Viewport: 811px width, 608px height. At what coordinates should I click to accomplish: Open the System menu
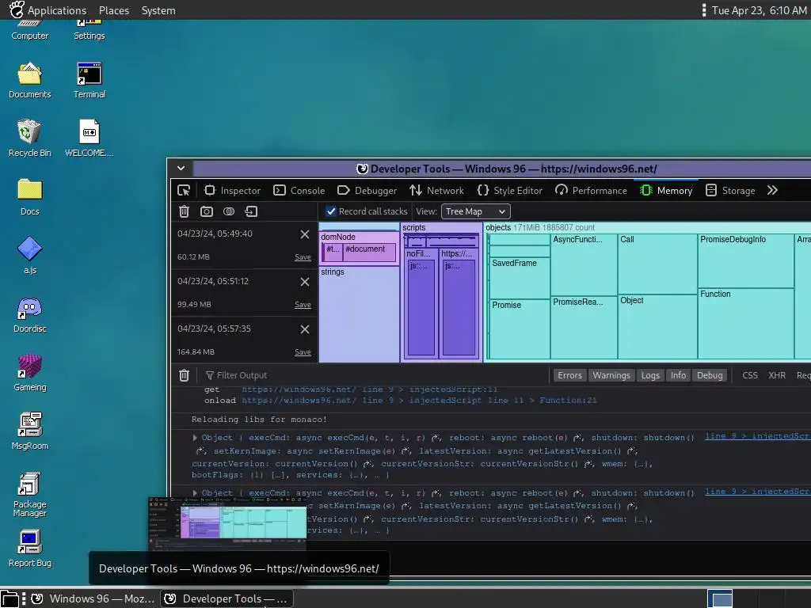click(x=158, y=10)
